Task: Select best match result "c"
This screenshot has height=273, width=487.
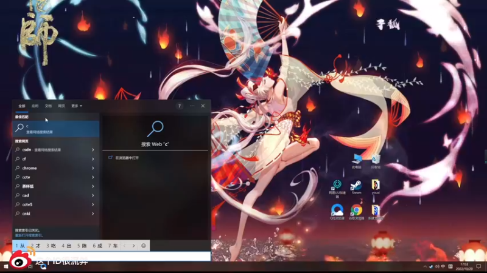Action: (56, 129)
